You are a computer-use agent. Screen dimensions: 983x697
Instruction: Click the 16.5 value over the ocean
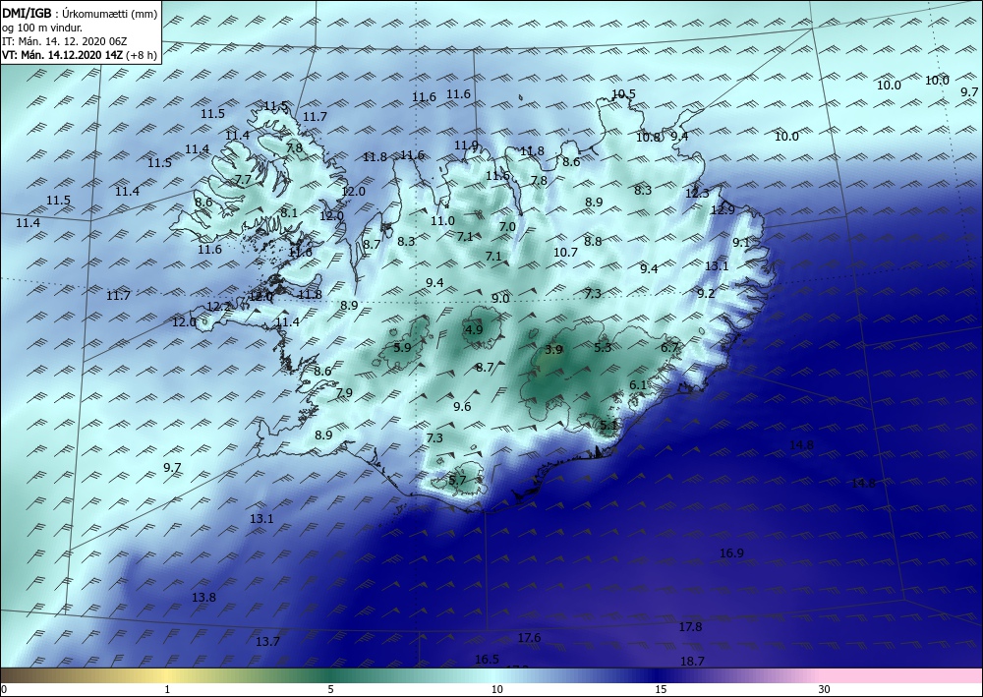[488, 659]
